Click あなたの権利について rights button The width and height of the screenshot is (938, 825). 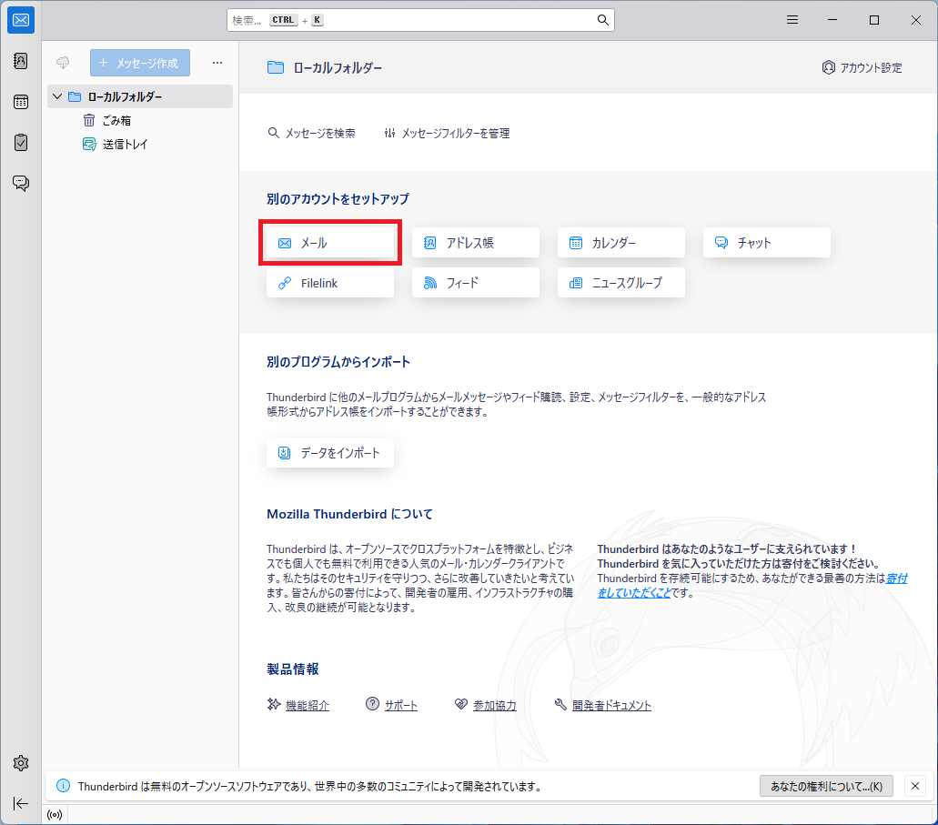click(826, 786)
